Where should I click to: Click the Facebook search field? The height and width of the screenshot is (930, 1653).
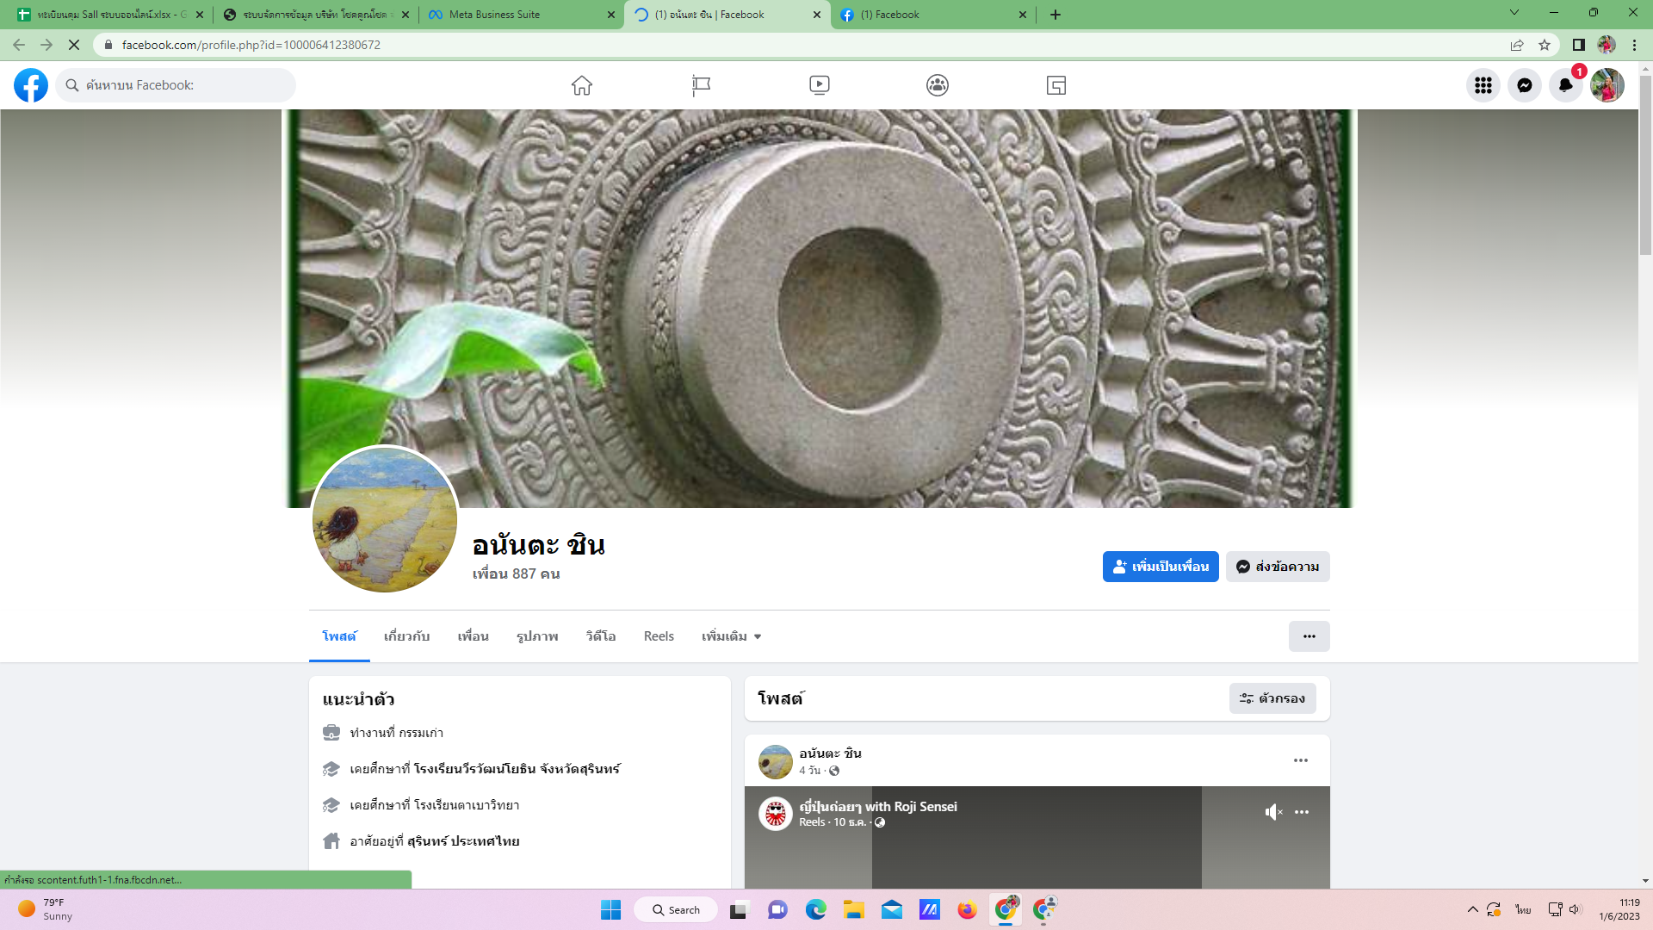[185, 85]
